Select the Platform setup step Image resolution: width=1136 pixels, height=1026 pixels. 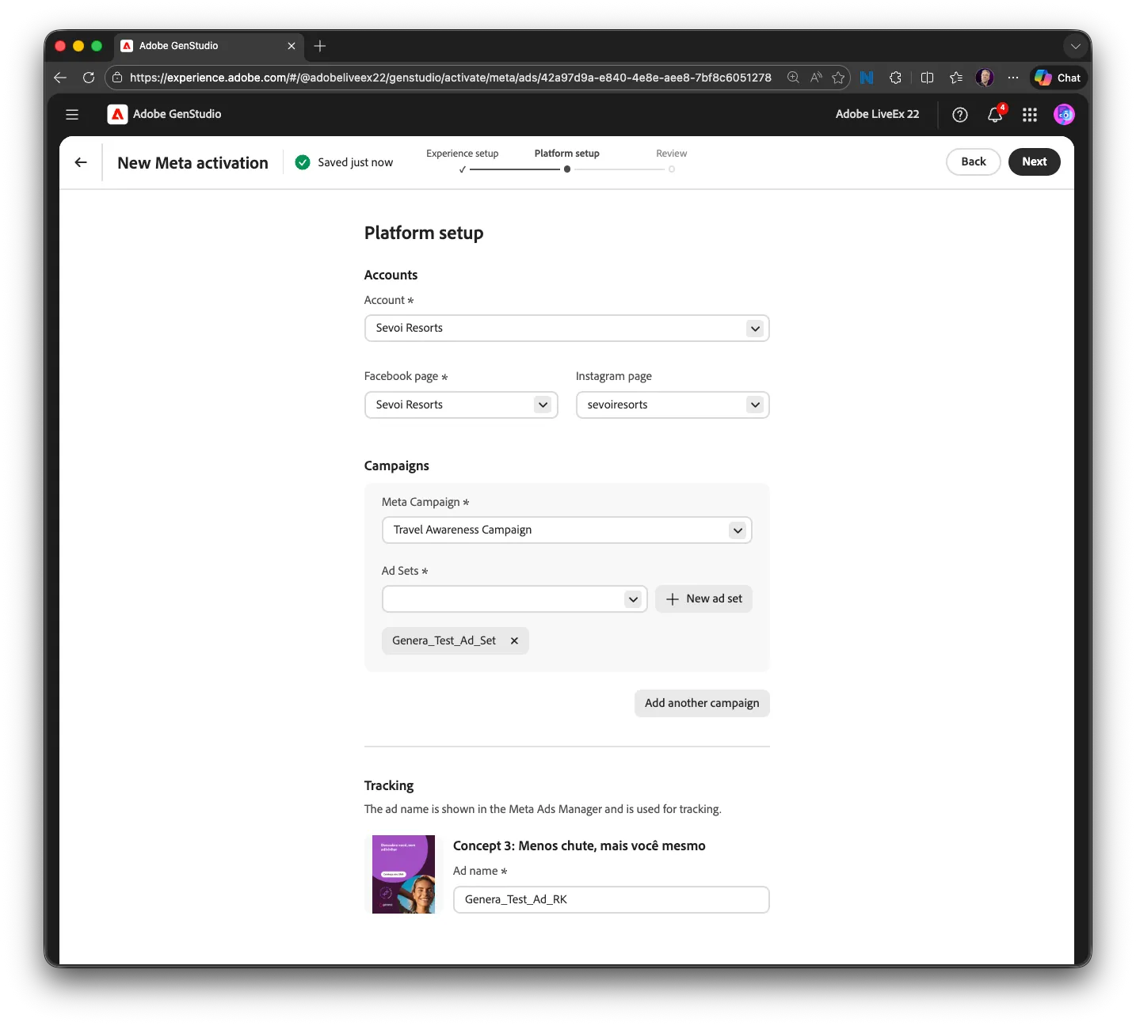tap(567, 154)
